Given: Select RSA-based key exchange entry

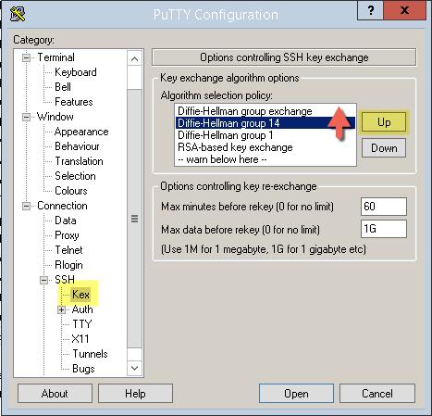Looking at the screenshot, I should pyautogui.click(x=265, y=147).
